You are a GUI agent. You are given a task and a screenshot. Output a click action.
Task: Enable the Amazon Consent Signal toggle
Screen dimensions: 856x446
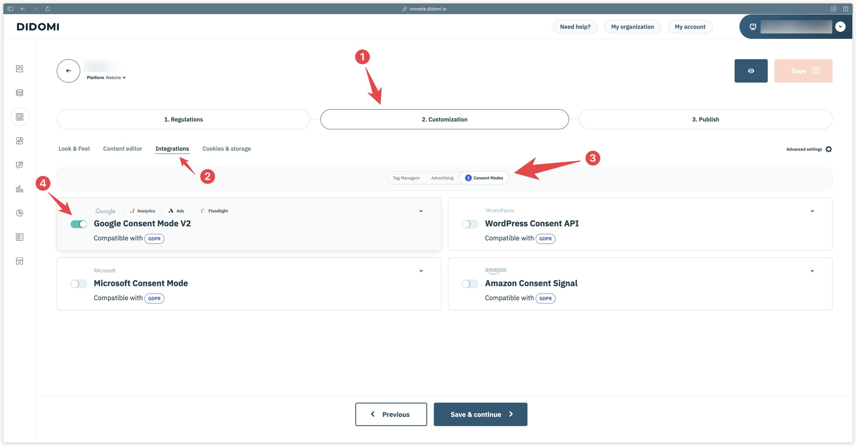470,284
